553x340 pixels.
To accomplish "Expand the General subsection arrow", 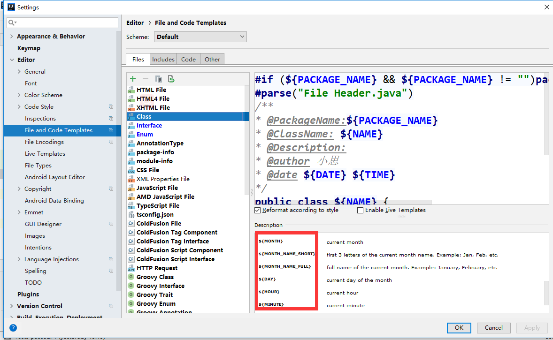I will [x=19, y=72].
